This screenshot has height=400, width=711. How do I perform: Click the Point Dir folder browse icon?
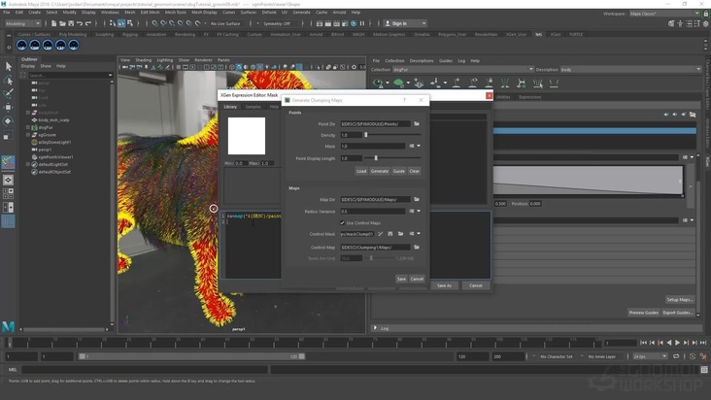pos(417,124)
